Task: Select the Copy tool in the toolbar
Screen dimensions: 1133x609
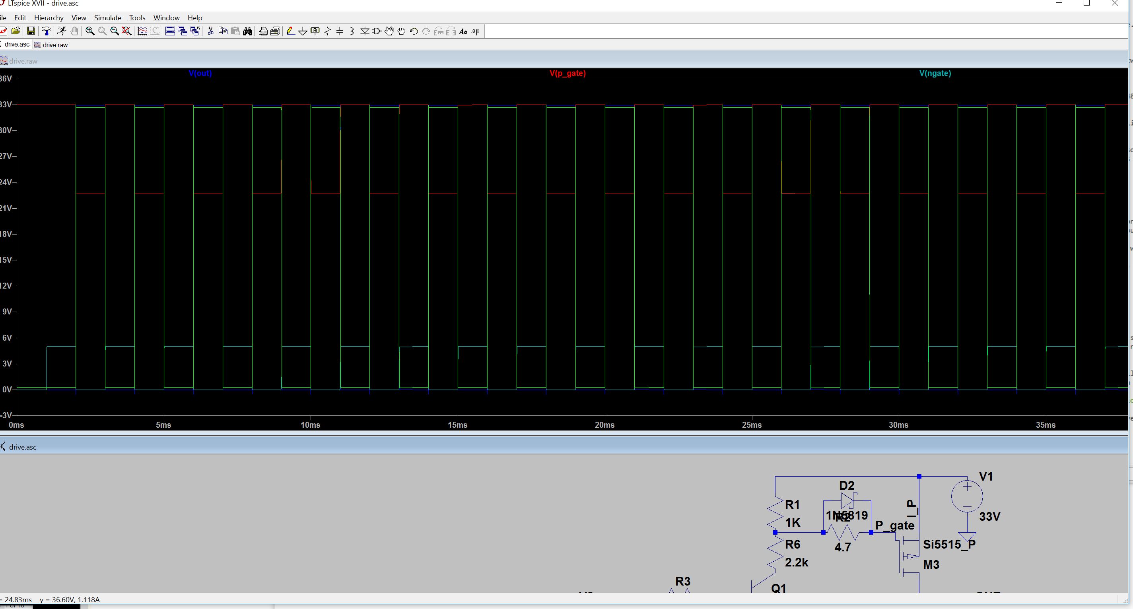Action: click(223, 31)
